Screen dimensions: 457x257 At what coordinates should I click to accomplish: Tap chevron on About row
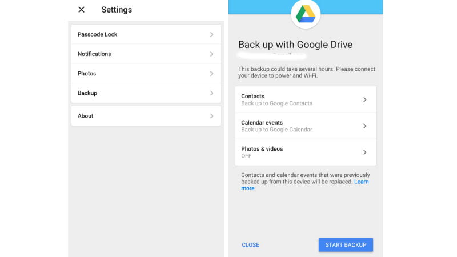tap(211, 116)
